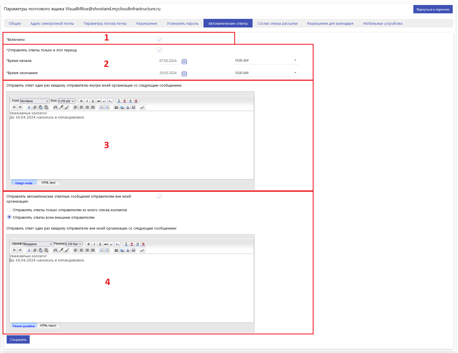
Task: Center-align text in the internal message editor
Action: point(81,107)
